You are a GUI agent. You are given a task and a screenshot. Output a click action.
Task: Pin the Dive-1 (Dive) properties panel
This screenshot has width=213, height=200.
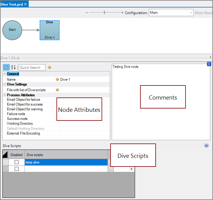[x=210, y=57]
